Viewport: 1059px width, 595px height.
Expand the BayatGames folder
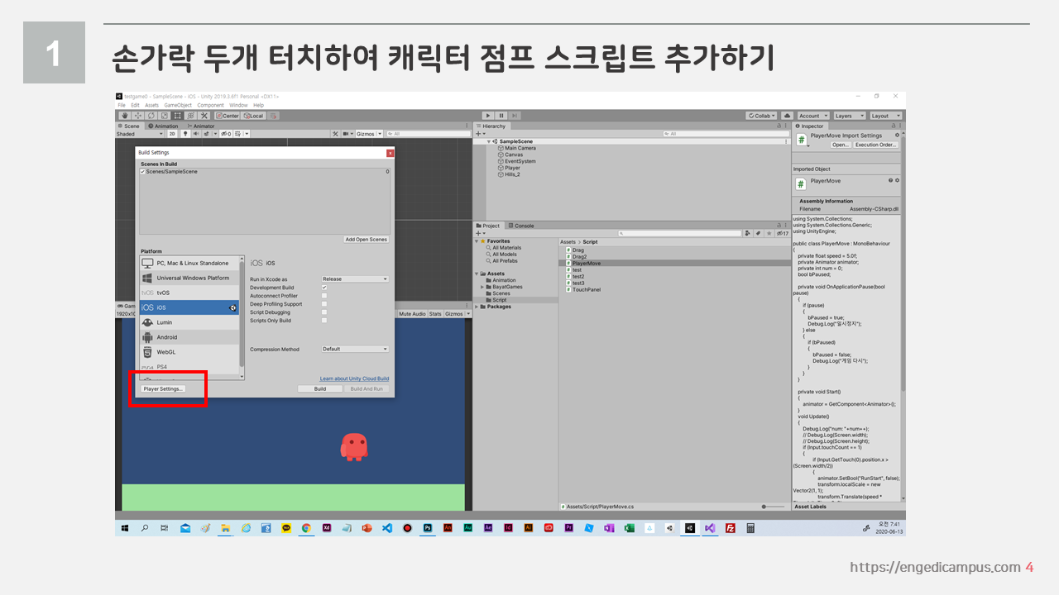(483, 287)
